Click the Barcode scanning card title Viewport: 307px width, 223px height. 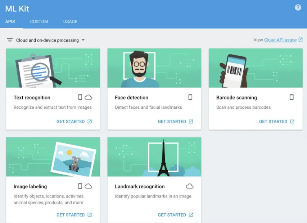(236, 98)
